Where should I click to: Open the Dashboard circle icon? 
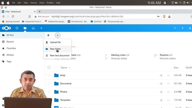(17, 28)
